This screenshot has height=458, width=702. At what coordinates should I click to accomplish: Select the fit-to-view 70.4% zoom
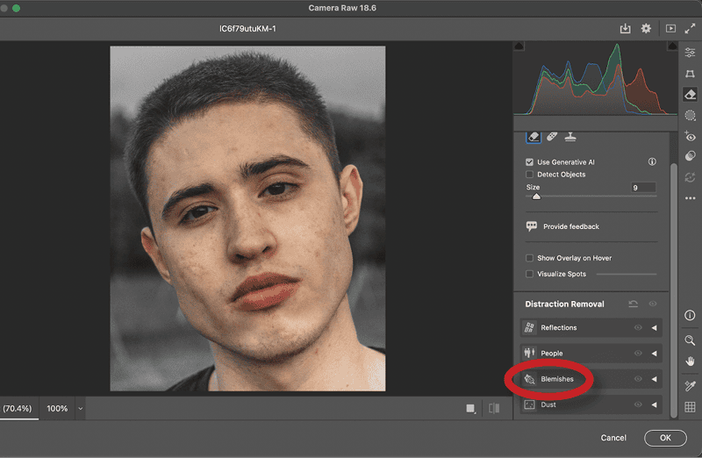17,408
